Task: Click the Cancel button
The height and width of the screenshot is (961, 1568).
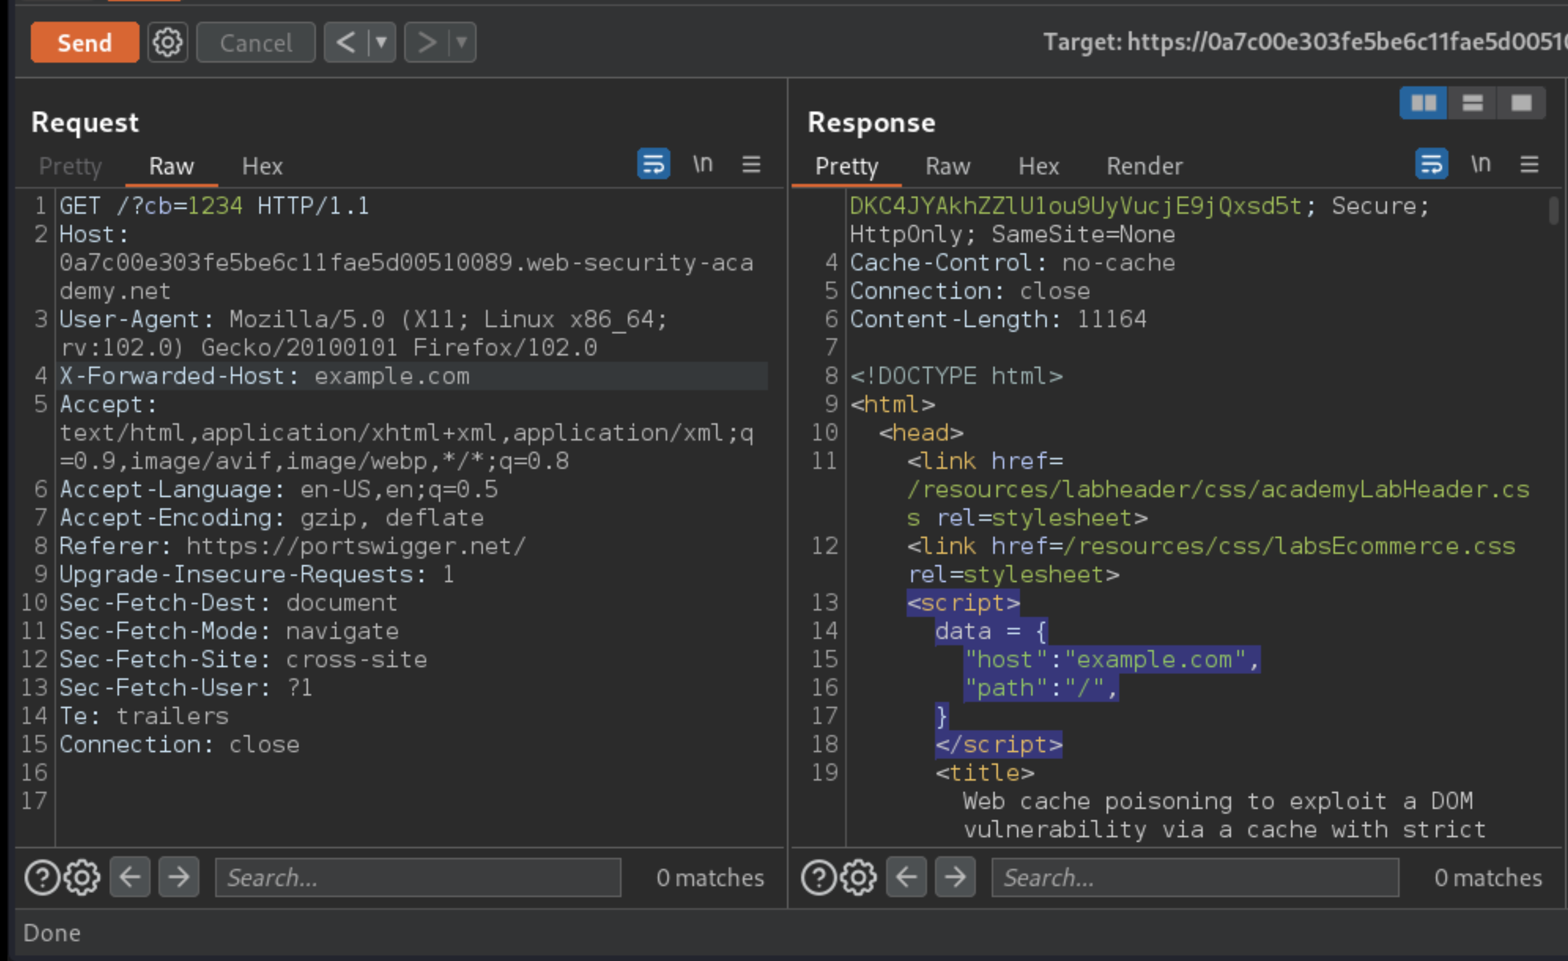Action: point(256,43)
